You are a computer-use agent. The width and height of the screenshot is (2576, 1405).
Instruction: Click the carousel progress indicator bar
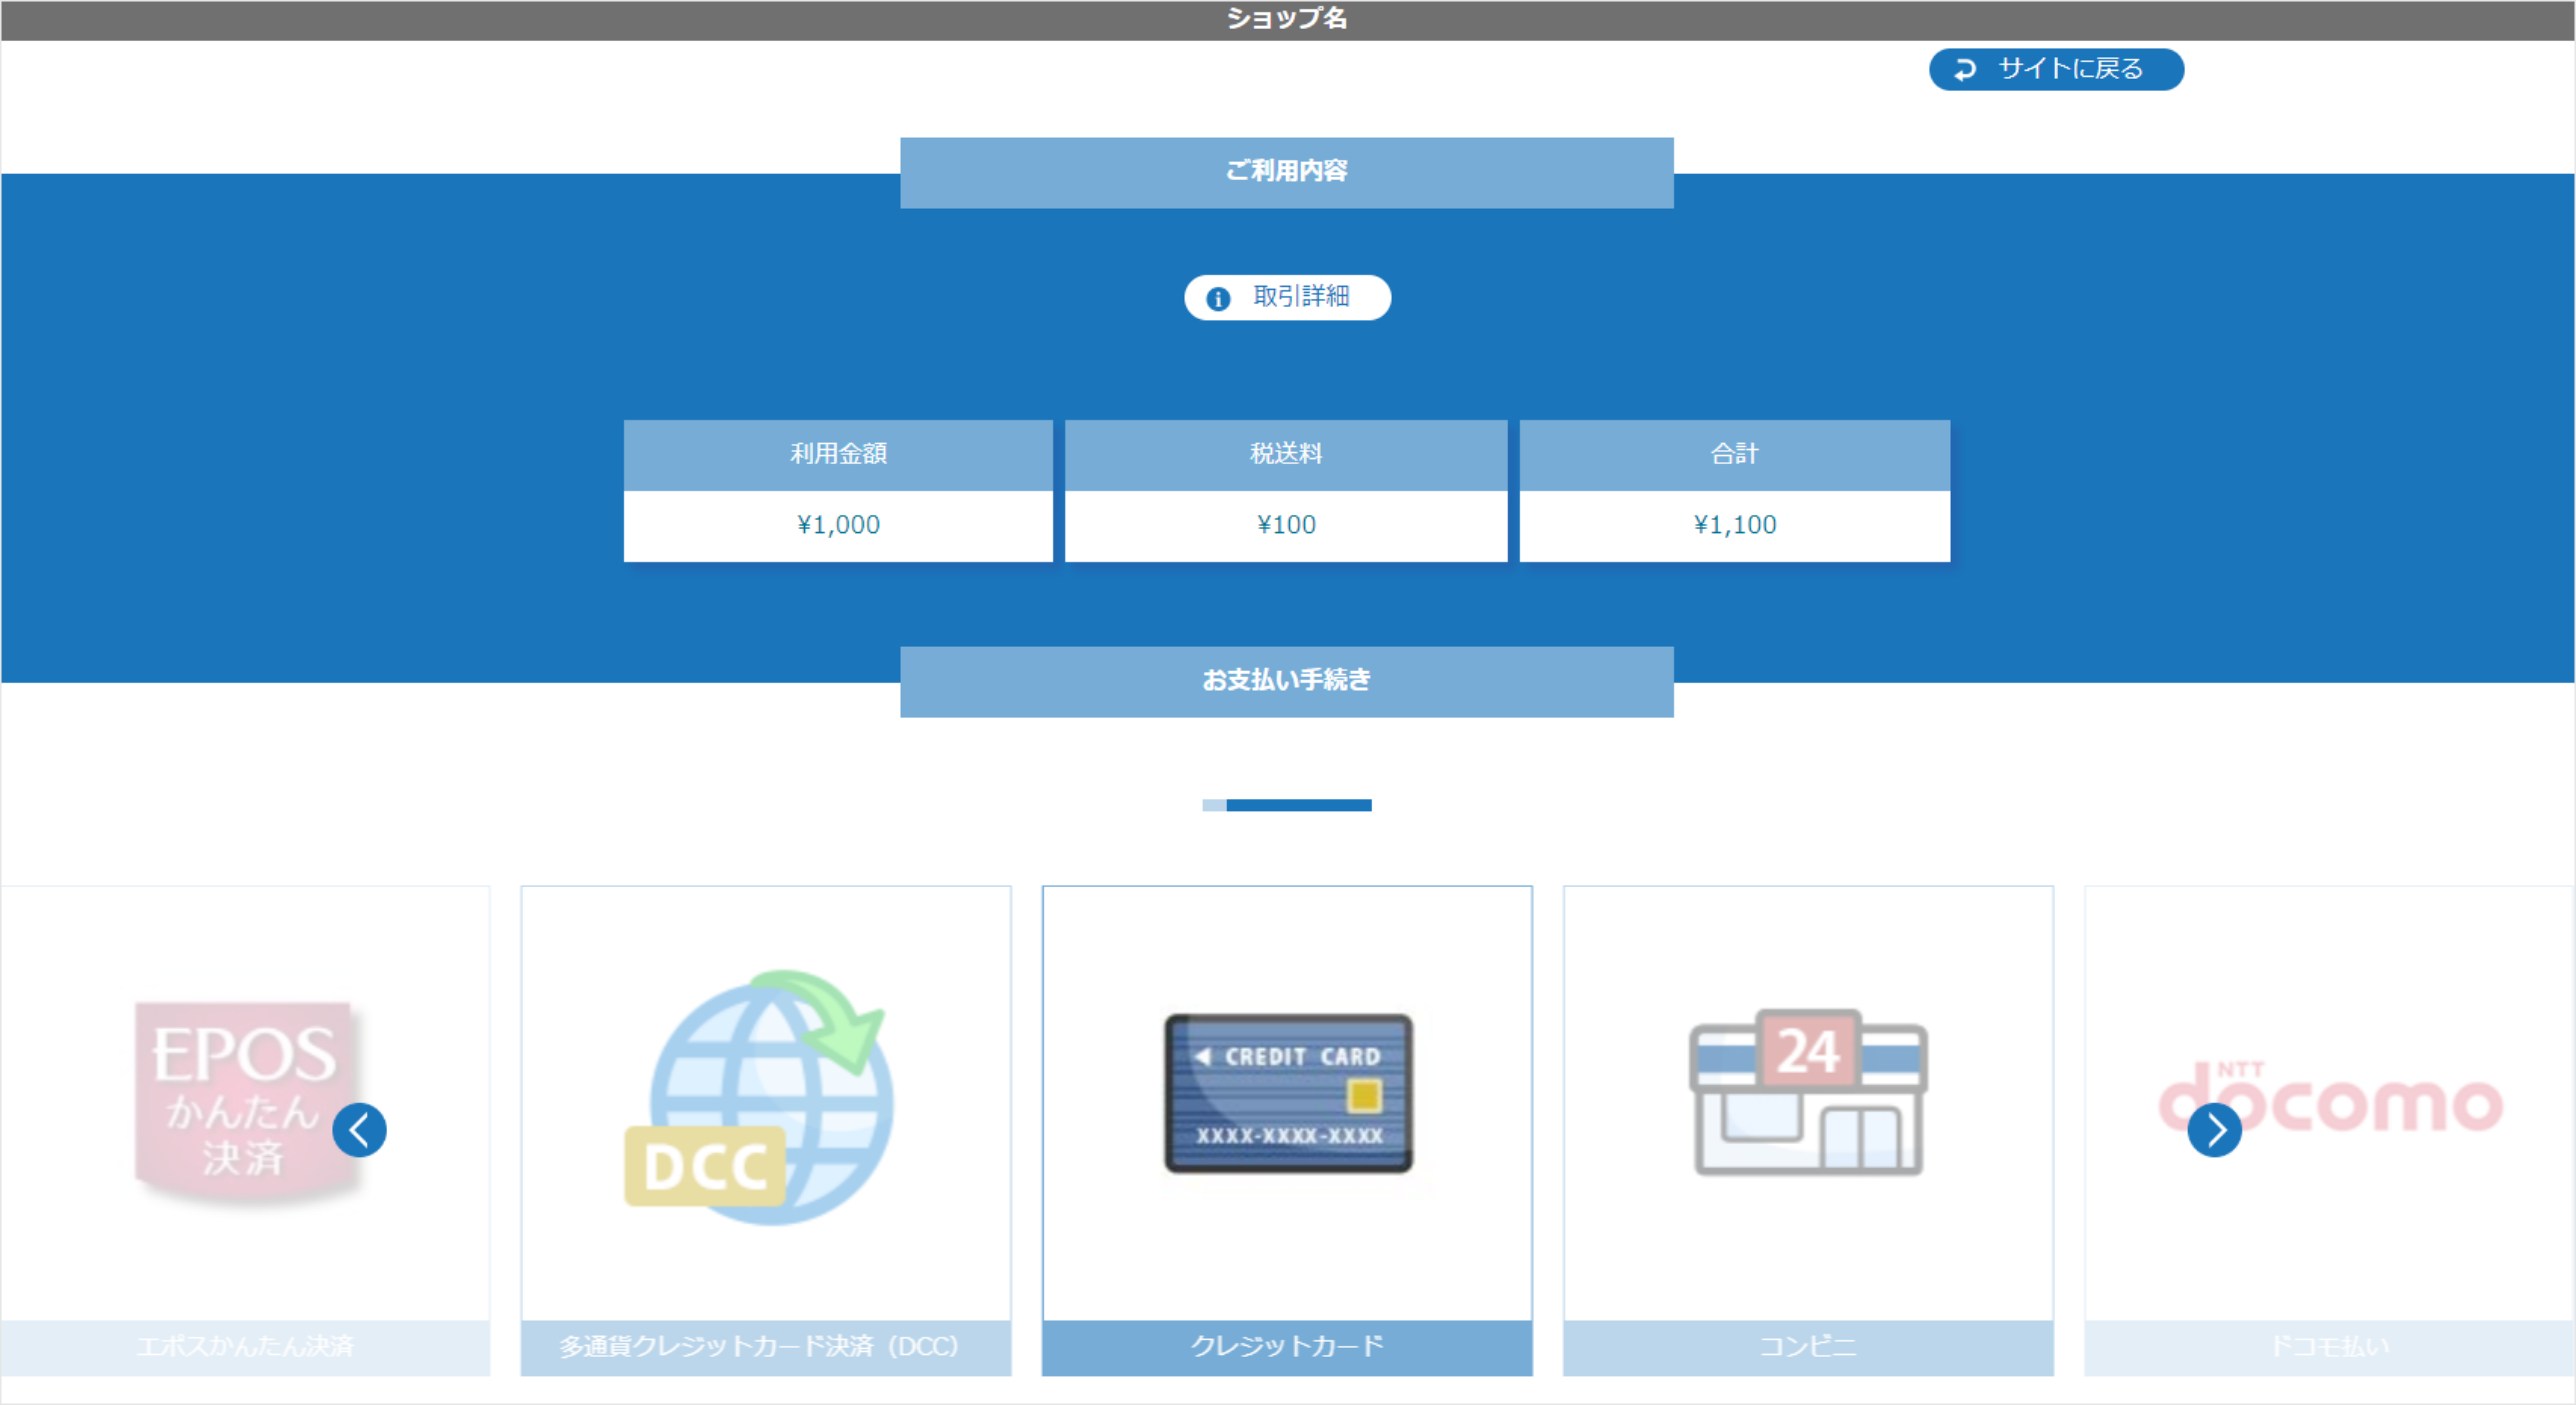click(x=1287, y=805)
